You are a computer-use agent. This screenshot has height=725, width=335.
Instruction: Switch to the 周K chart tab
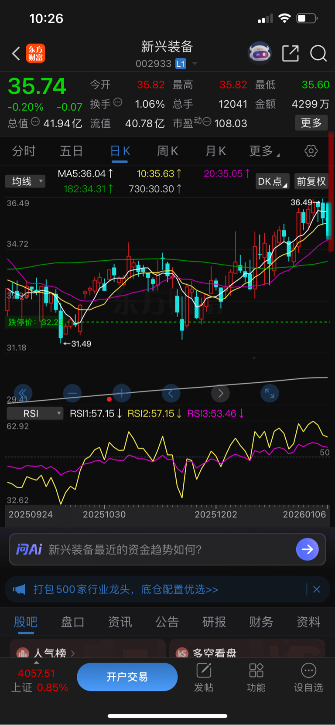[x=167, y=151]
